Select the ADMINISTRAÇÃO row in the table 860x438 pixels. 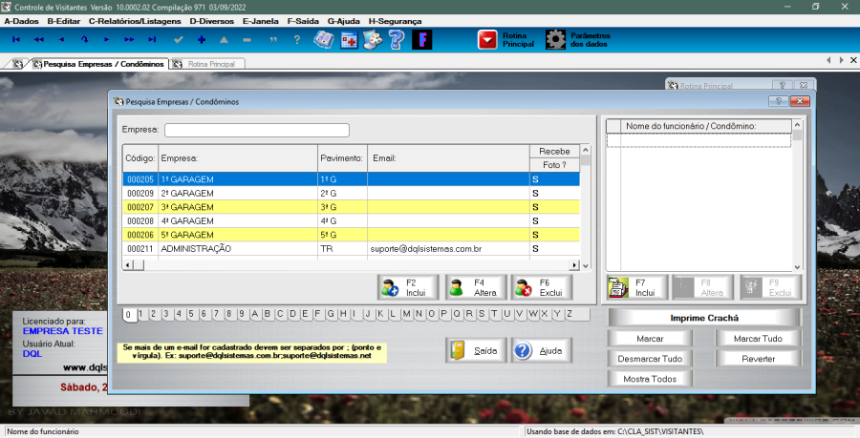pyautogui.click(x=237, y=248)
